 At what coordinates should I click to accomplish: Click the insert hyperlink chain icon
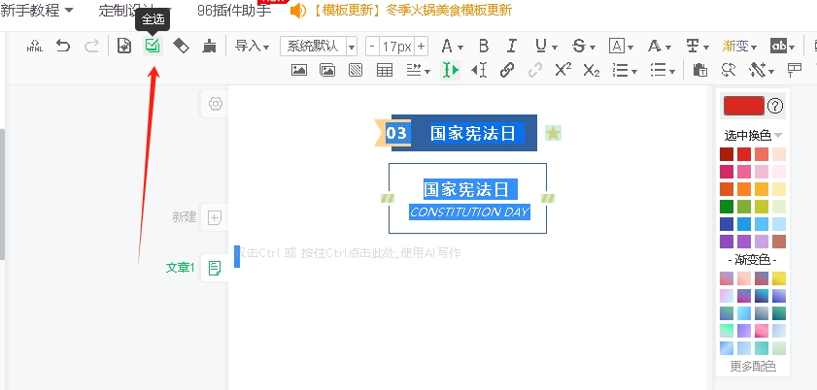tap(506, 70)
